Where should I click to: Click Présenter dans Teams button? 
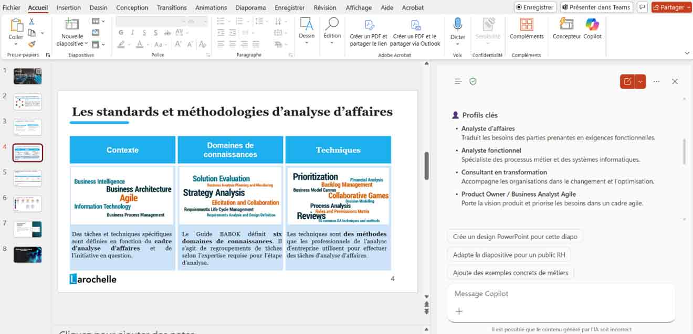[595, 7]
